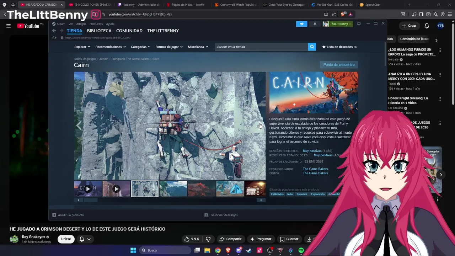Image resolution: width=455 pixels, height=256 pixels.
Task: Switch Steam to Big Picture mode icon
Action: [359, 24]
